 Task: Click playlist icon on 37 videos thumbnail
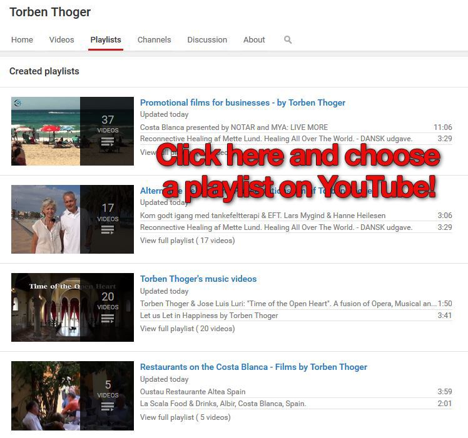point(108,142)
